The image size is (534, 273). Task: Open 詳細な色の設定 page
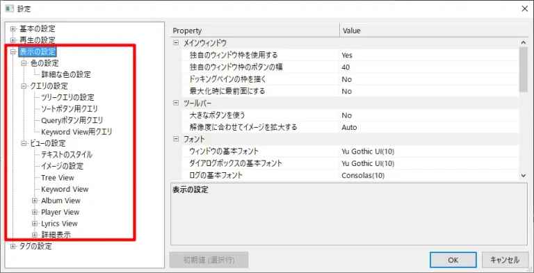coord(66,74)
